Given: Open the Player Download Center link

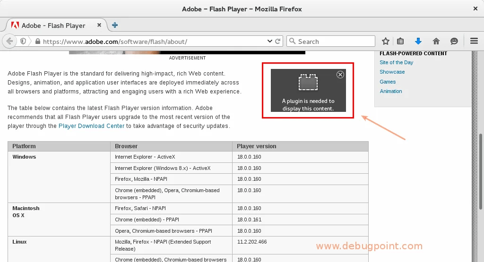Looking at the screenshot, I should click(91, 126).
